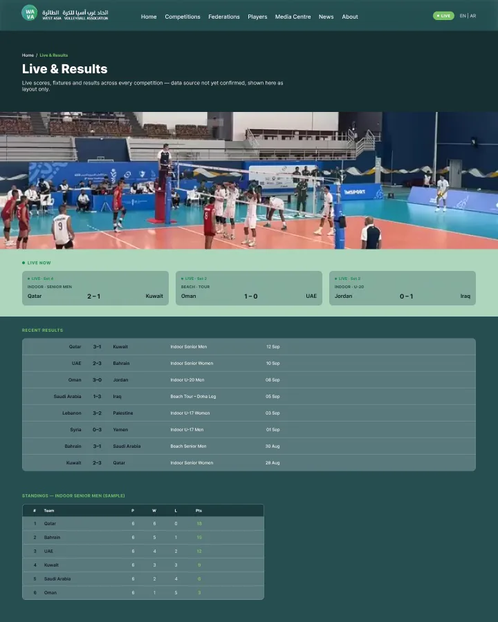This screenshot has height=622, width=498.
Task: Select the Syria 0-3 Yemen result row
Action: [x=249, y=430]
